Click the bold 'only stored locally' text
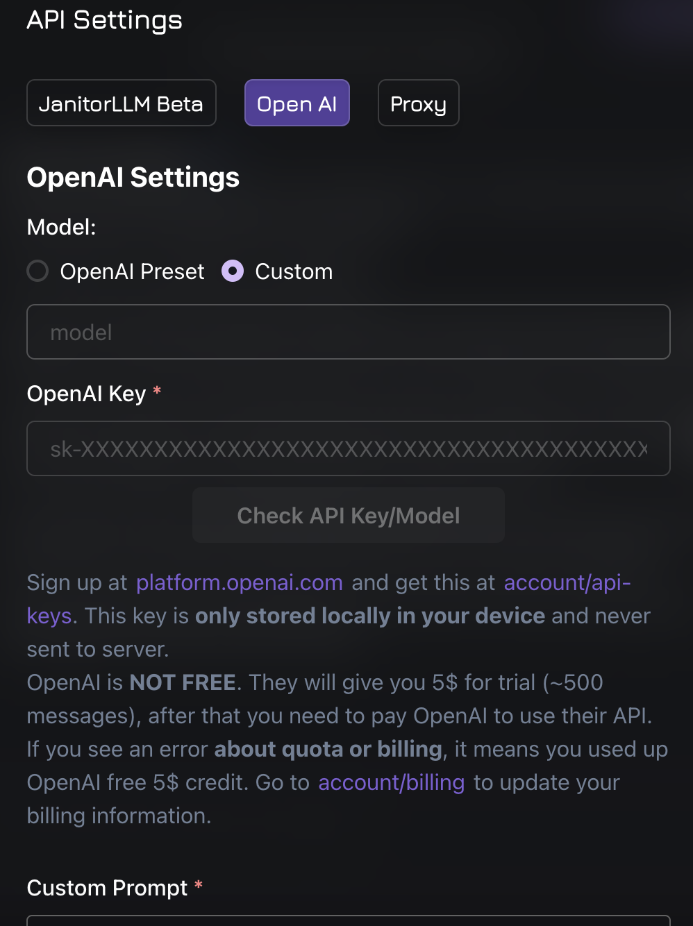 [x=369, y=616]
